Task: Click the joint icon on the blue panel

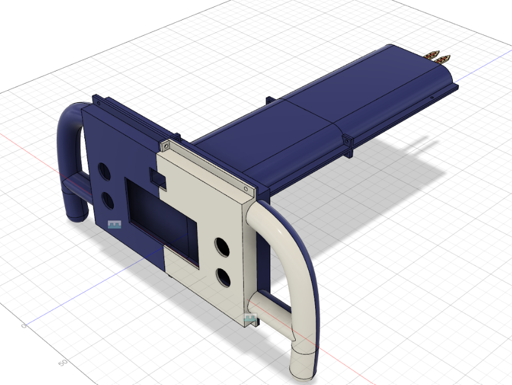Action: point(114,224)
